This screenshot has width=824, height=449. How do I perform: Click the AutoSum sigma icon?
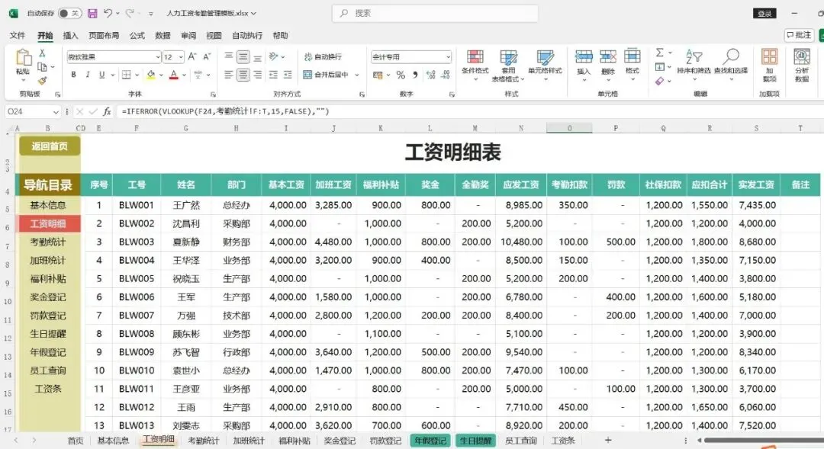click(660, 53)
